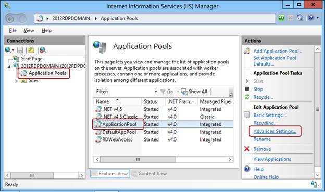
Task: Select the Start Page tree item
Action: [31, 59]
